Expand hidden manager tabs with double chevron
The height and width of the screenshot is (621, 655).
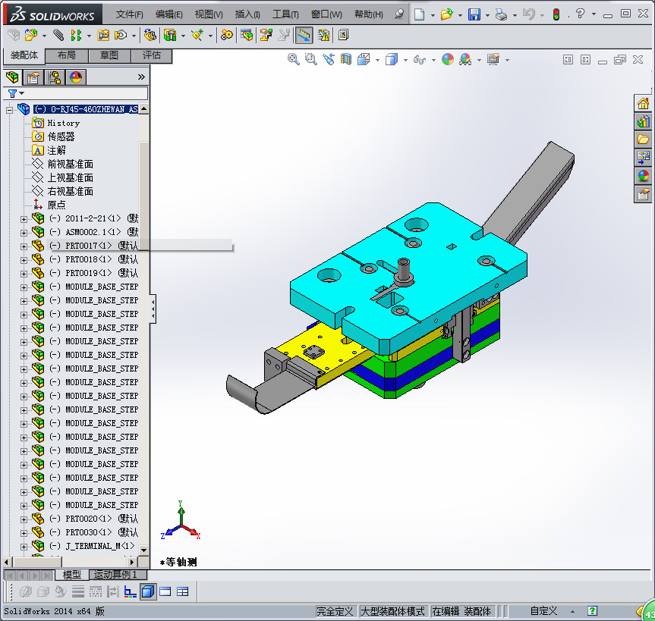(x=141, y=77)
